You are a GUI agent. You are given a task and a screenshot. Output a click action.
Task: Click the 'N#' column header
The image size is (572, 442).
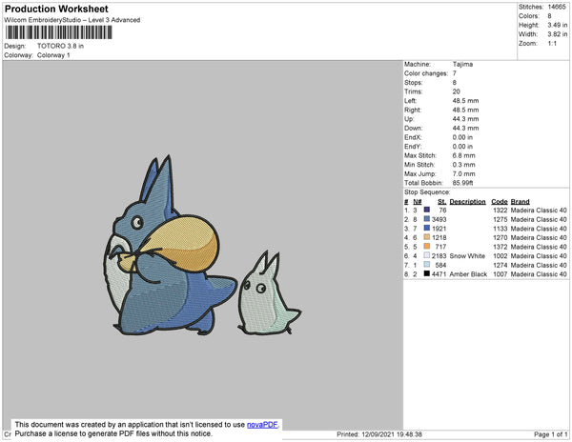(x=417, y=202)
